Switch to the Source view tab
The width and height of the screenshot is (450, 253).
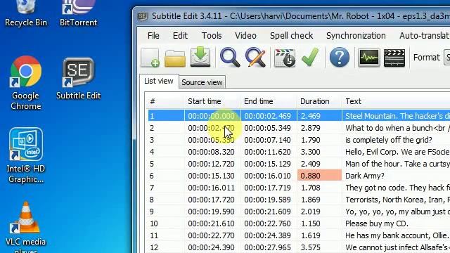[202, 82]
